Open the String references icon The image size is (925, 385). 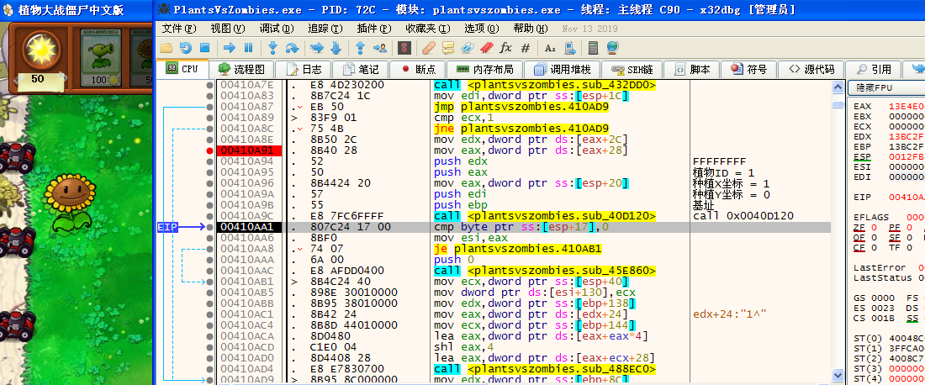pyautogui.click(x=550, y=48)
